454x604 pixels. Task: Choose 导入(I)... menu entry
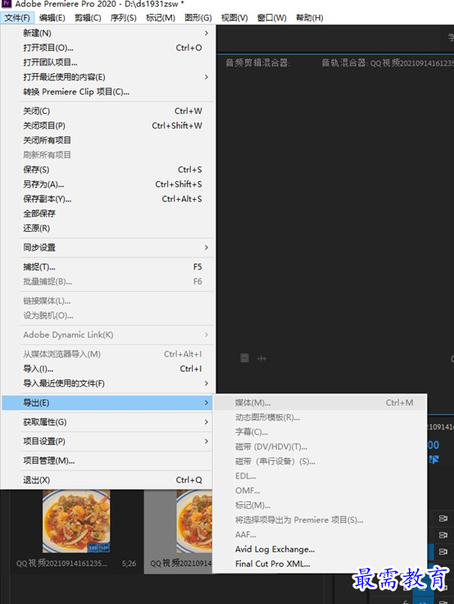point(108,369)
